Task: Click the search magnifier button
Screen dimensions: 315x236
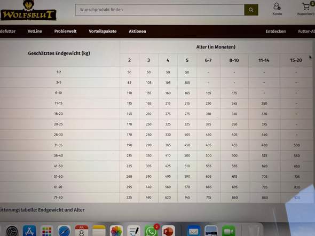Action: click(251, 10)
